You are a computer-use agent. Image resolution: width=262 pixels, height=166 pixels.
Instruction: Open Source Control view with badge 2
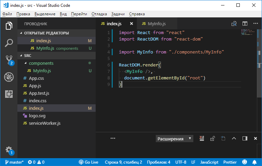(x=9, y=60)
